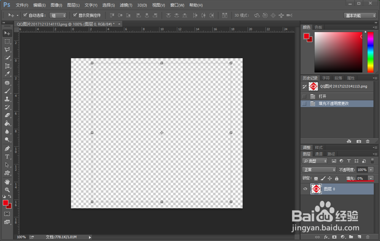Image resolution: width=380 pixels, height=241 pixels.
Task: Select the Paint Bucket tool
Action: coord(7,124)
